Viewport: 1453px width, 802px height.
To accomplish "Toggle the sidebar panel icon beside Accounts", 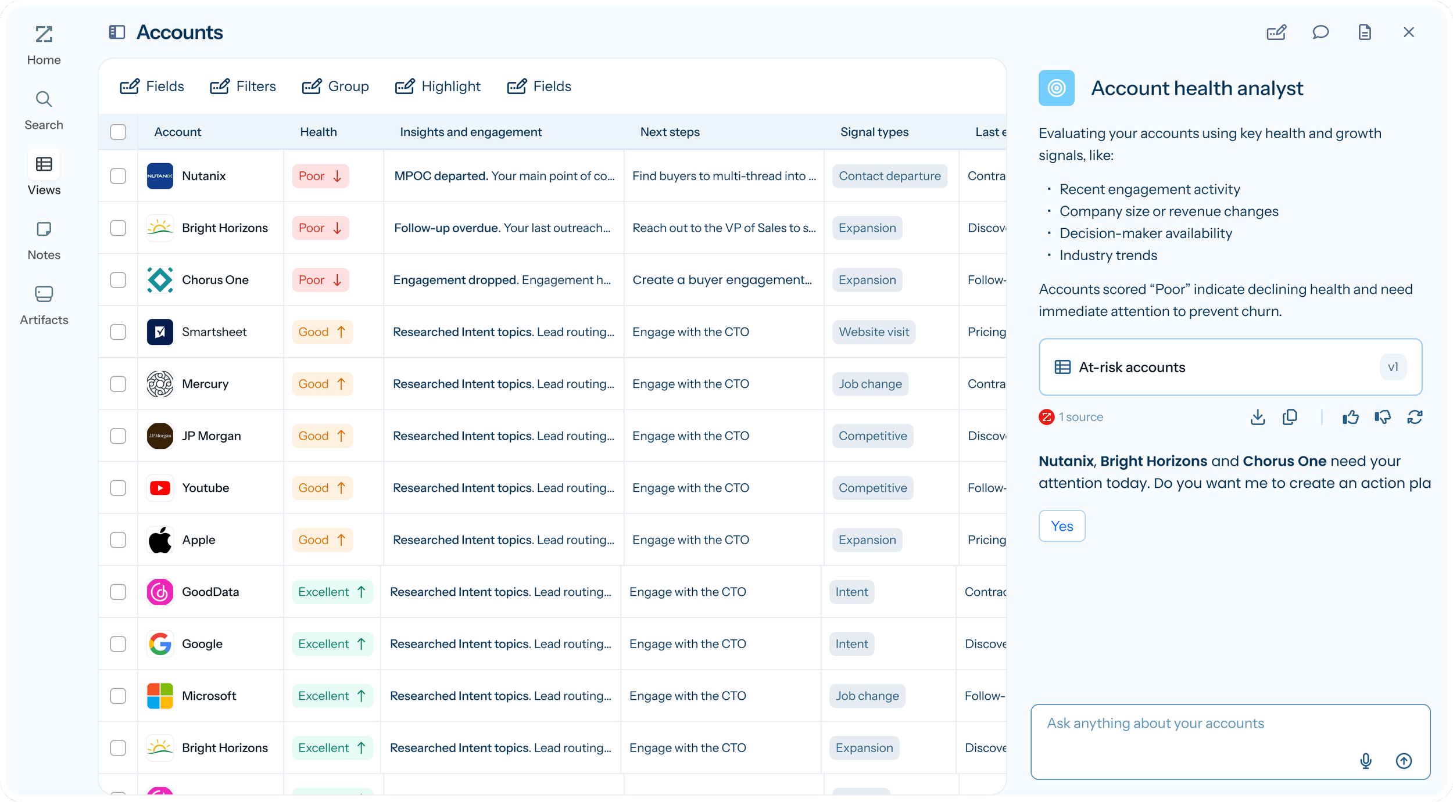I will [x=117, y=32].
